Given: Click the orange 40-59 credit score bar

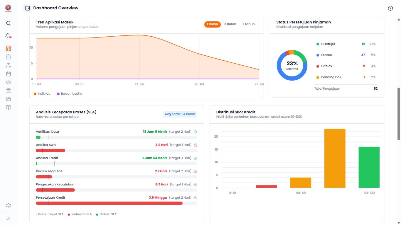Looking at the screenshot, I should tap(301, 183).
